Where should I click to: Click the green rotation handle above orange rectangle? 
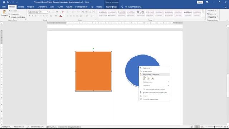click(93, 49)
